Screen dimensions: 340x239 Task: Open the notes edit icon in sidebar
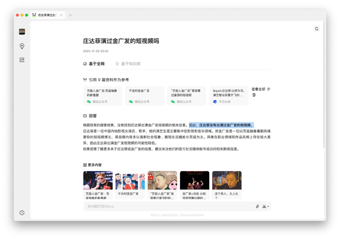point(22,60)
